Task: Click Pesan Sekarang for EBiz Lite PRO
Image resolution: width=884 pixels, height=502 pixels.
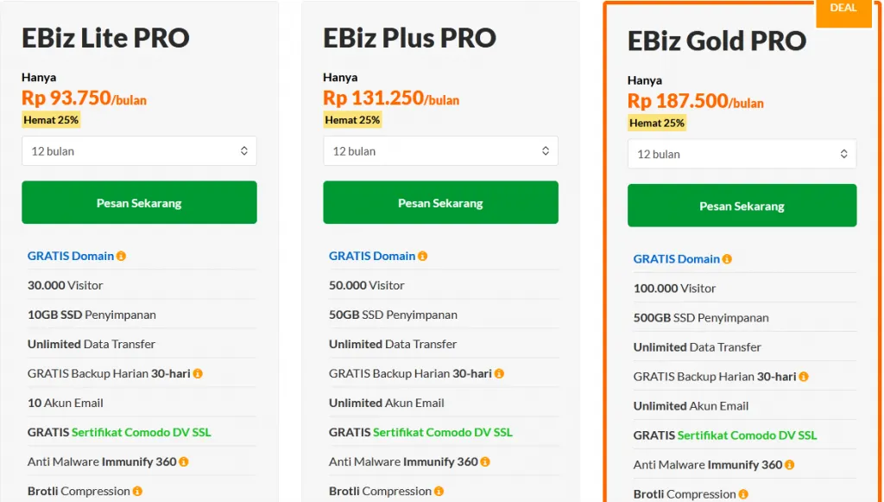Action: pos(139,202)
